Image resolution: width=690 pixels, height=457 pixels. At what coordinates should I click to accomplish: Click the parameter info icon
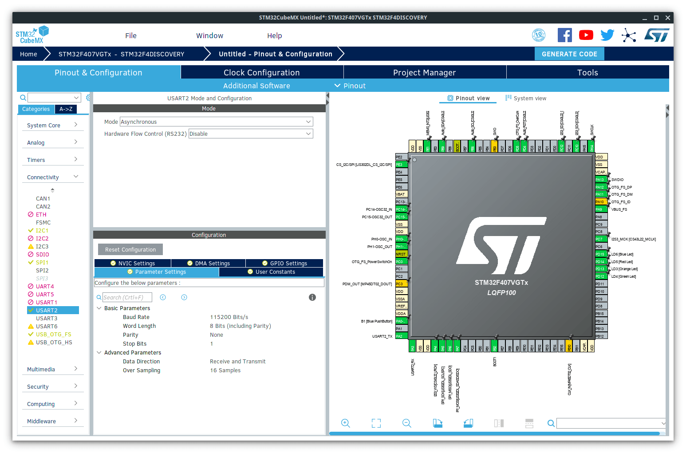coord(312,297)
